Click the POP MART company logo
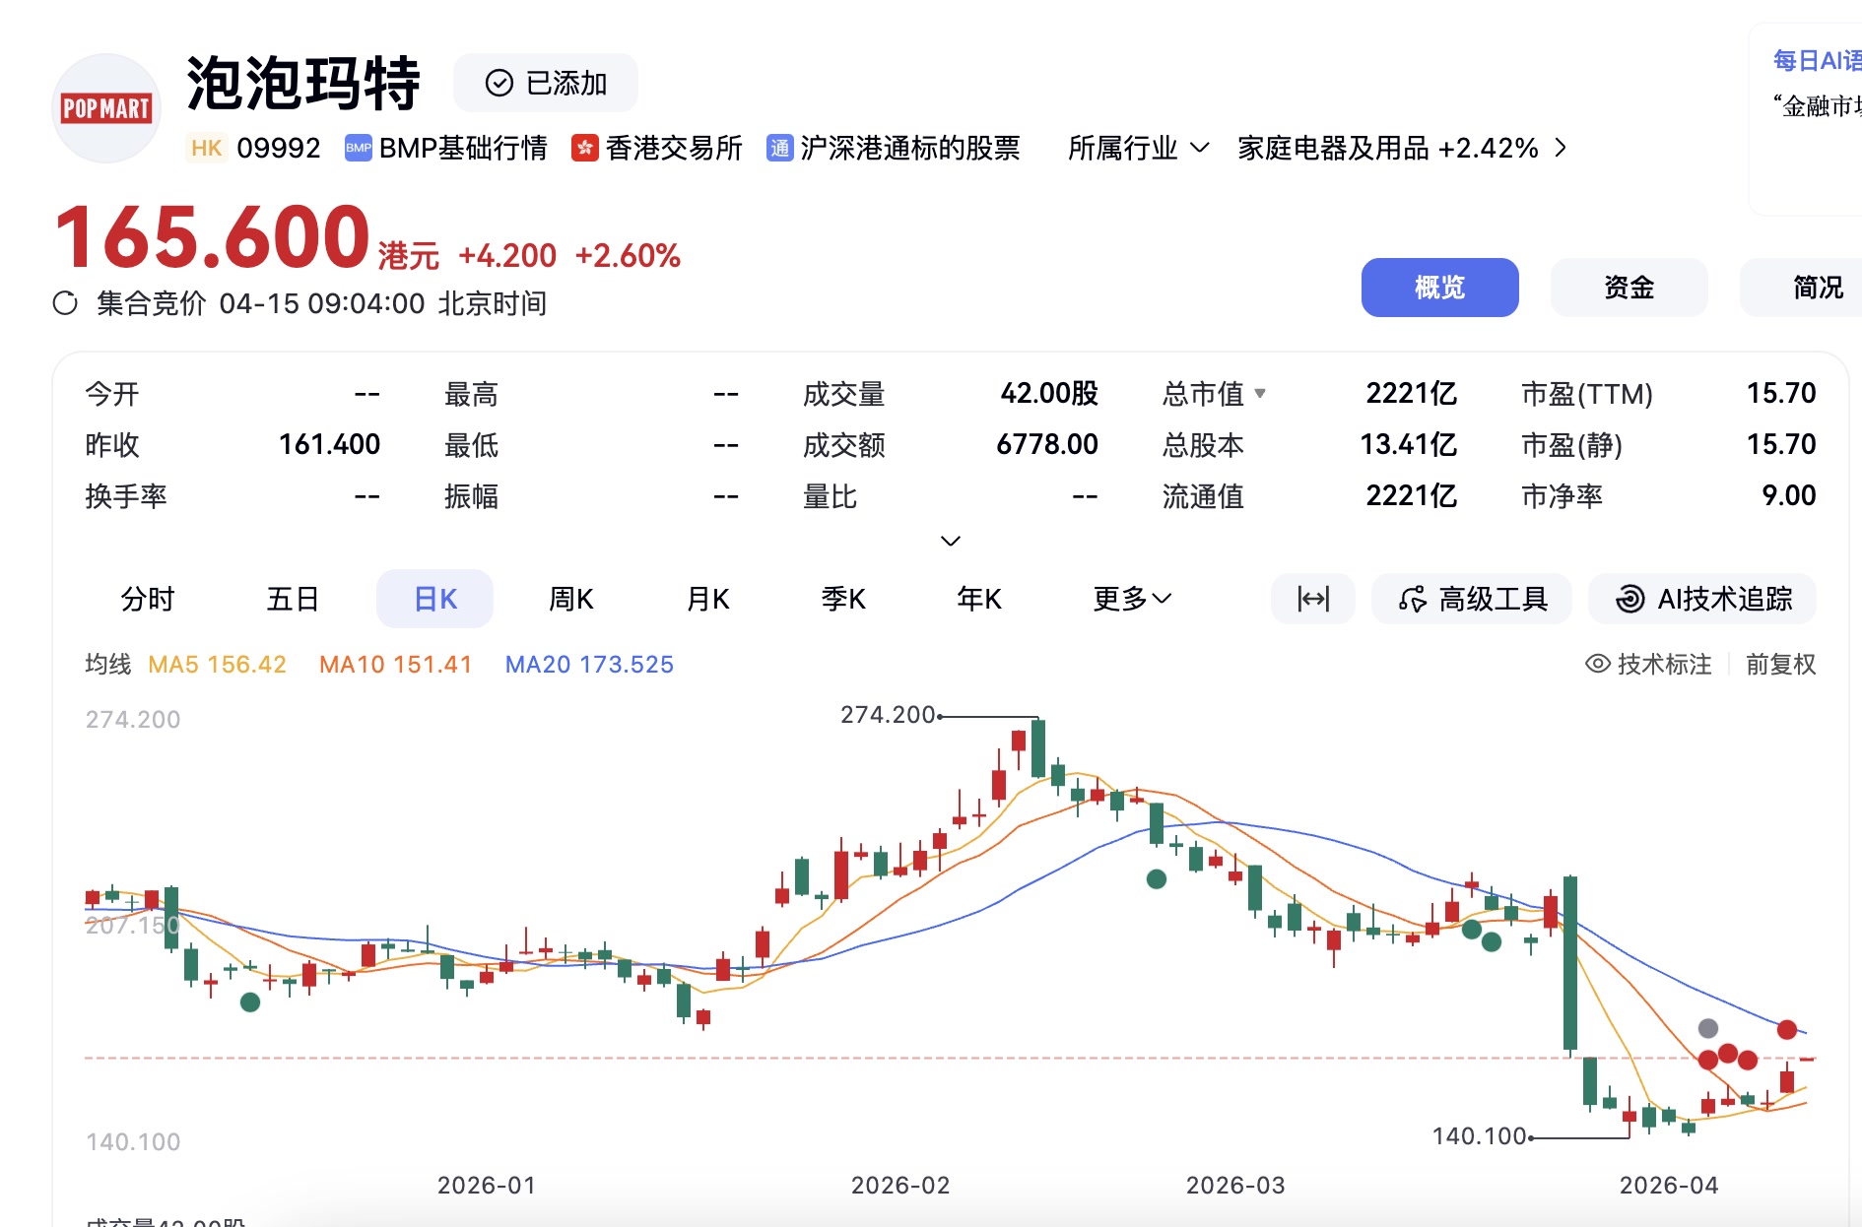Viewport: 1862px width, 1227px height. (106, 108)
